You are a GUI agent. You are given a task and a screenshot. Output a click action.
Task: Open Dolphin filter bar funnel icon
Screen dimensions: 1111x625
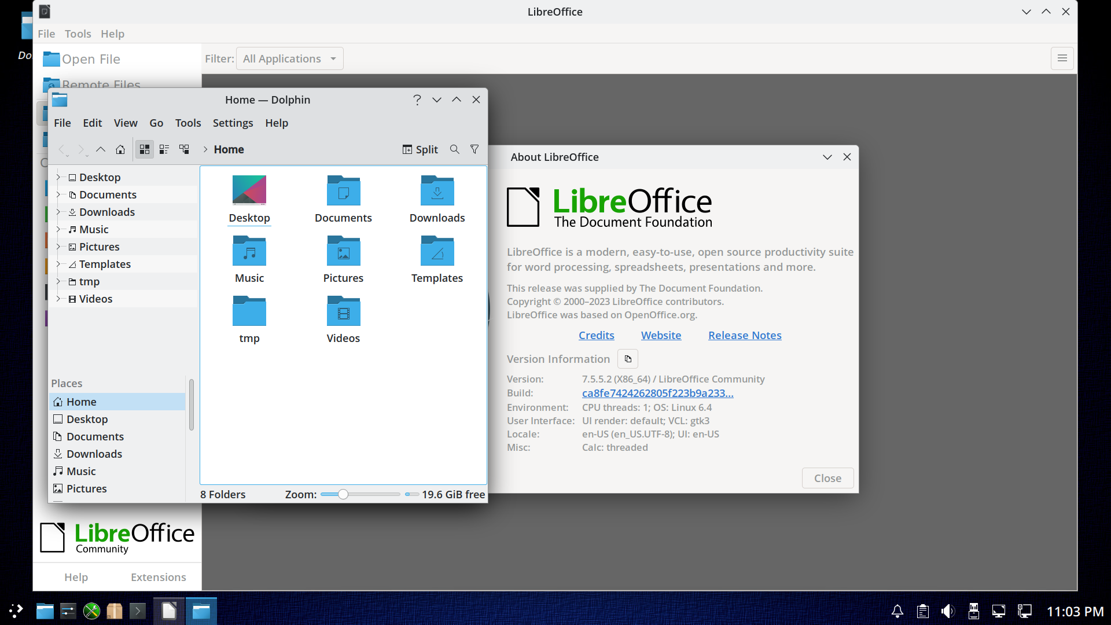[x=474, y=149]
